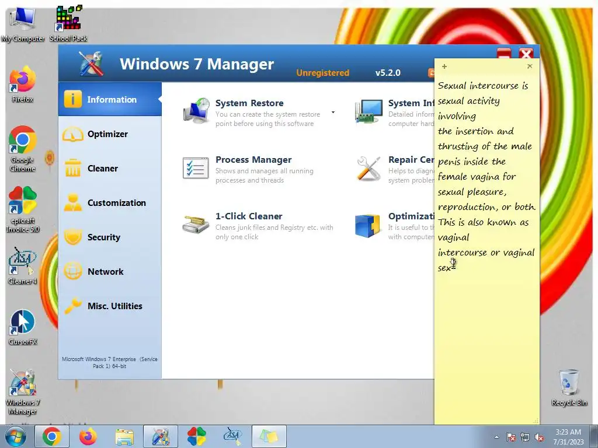Switch to the Optimizer section
Viewport: 598px width, 448px height.
point(110,134)
